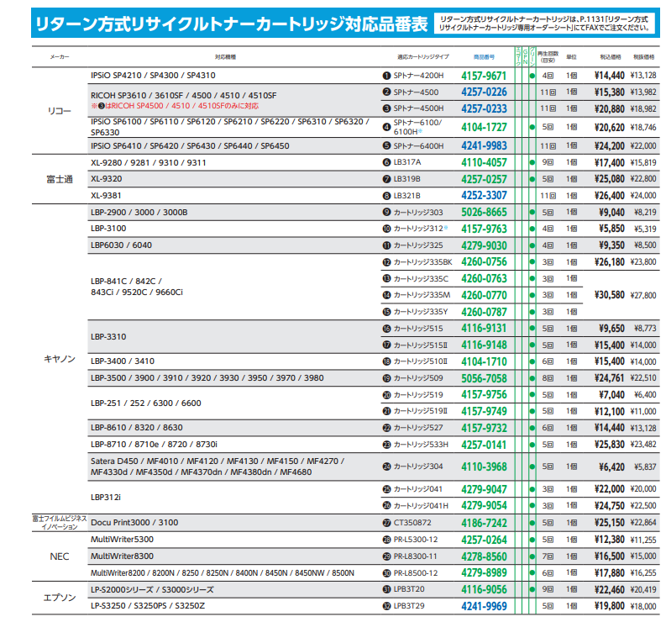Click cartridge type カートリッジ303
The height and width of the screenshot is (622, 666).
pos(418,212)
